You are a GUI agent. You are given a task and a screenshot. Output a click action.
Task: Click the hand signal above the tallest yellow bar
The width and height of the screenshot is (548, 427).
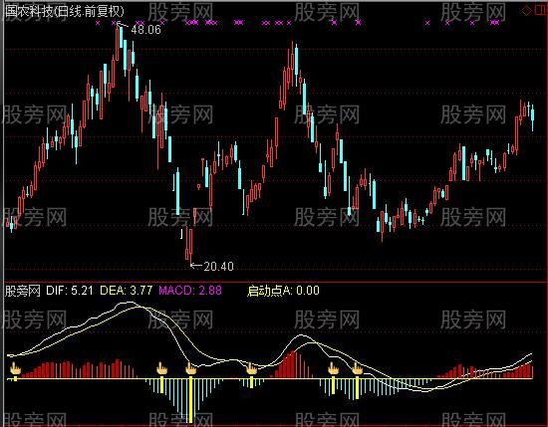point(191,368)
